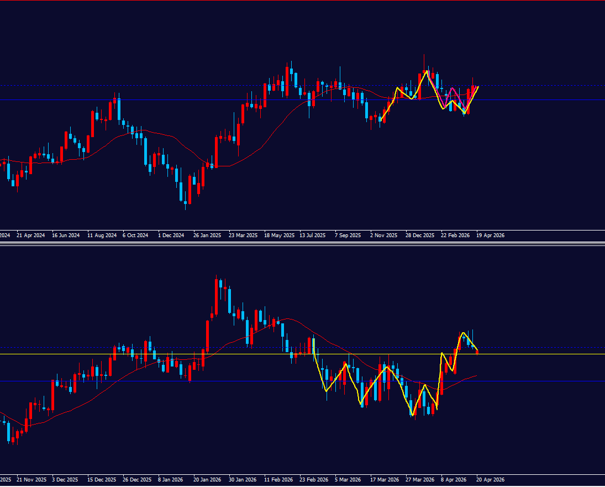This screenshot has height=487, width=605.
Task: Click the '20 Jan 2026' date label
Action: [x=207, y=480]
